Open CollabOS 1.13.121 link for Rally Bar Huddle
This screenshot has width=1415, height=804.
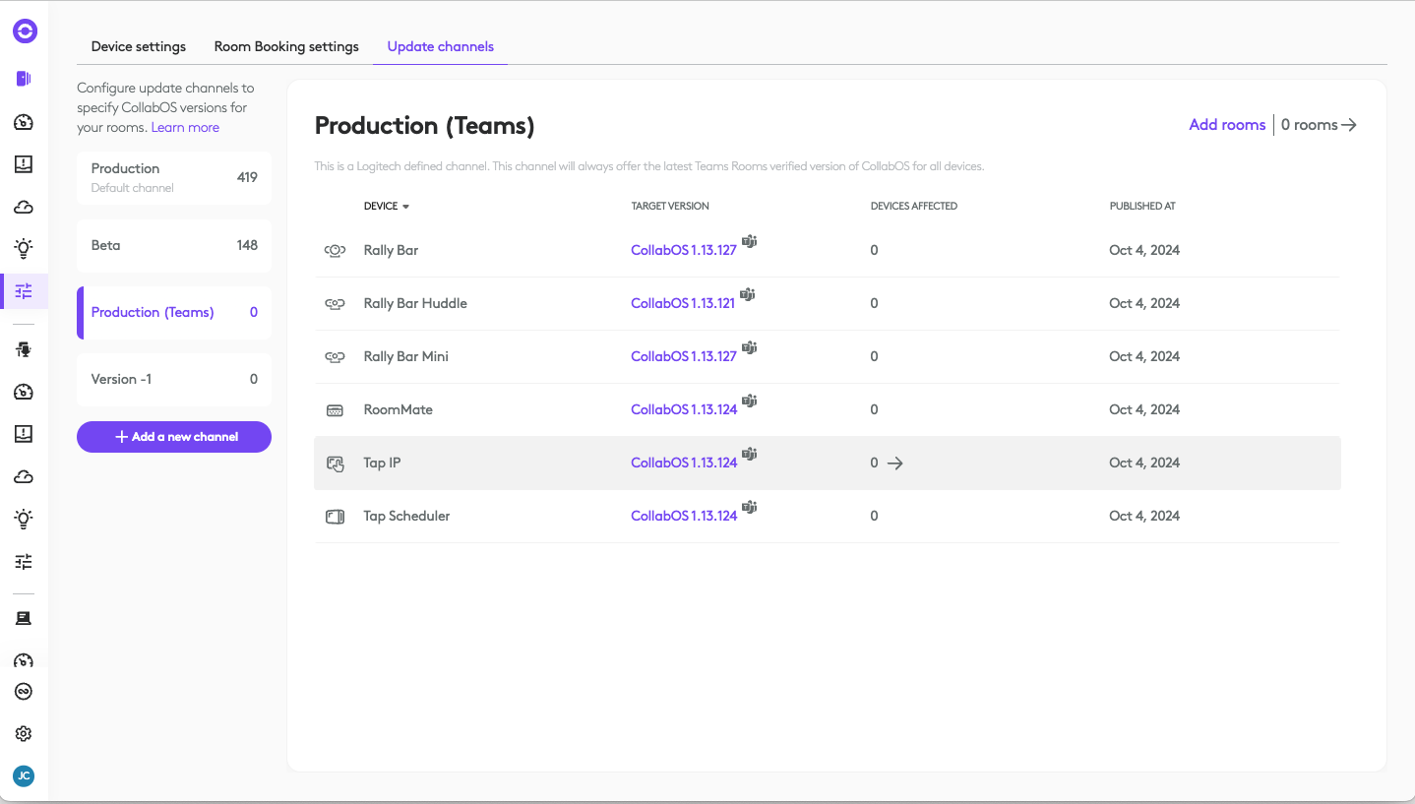pyautogui.click(x=683, y=303)
